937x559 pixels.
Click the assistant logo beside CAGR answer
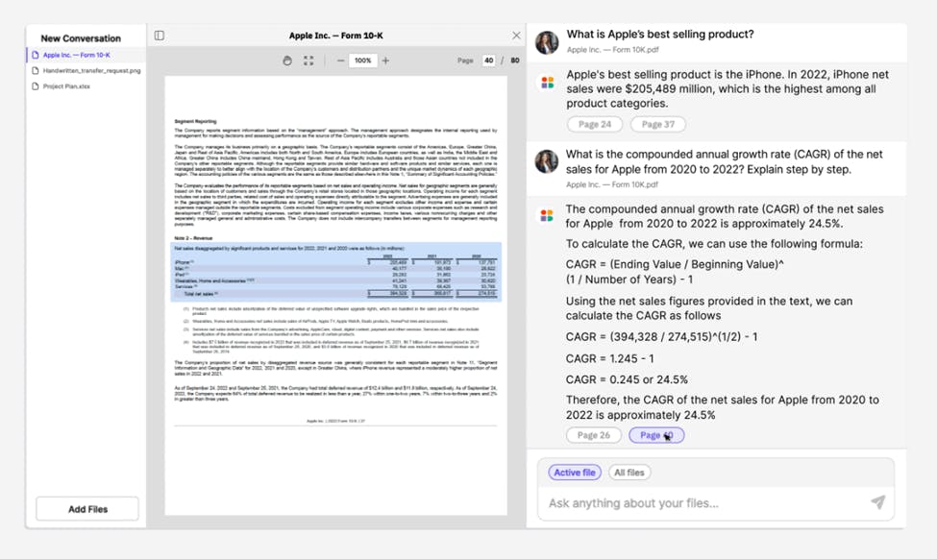[547, 215]
